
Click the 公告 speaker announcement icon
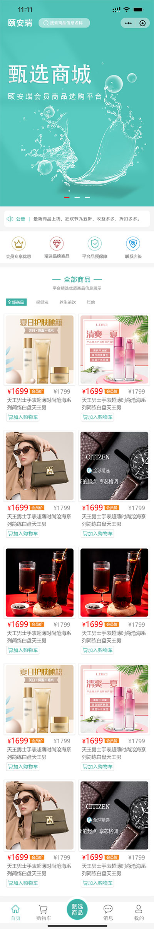pos(10,219)
